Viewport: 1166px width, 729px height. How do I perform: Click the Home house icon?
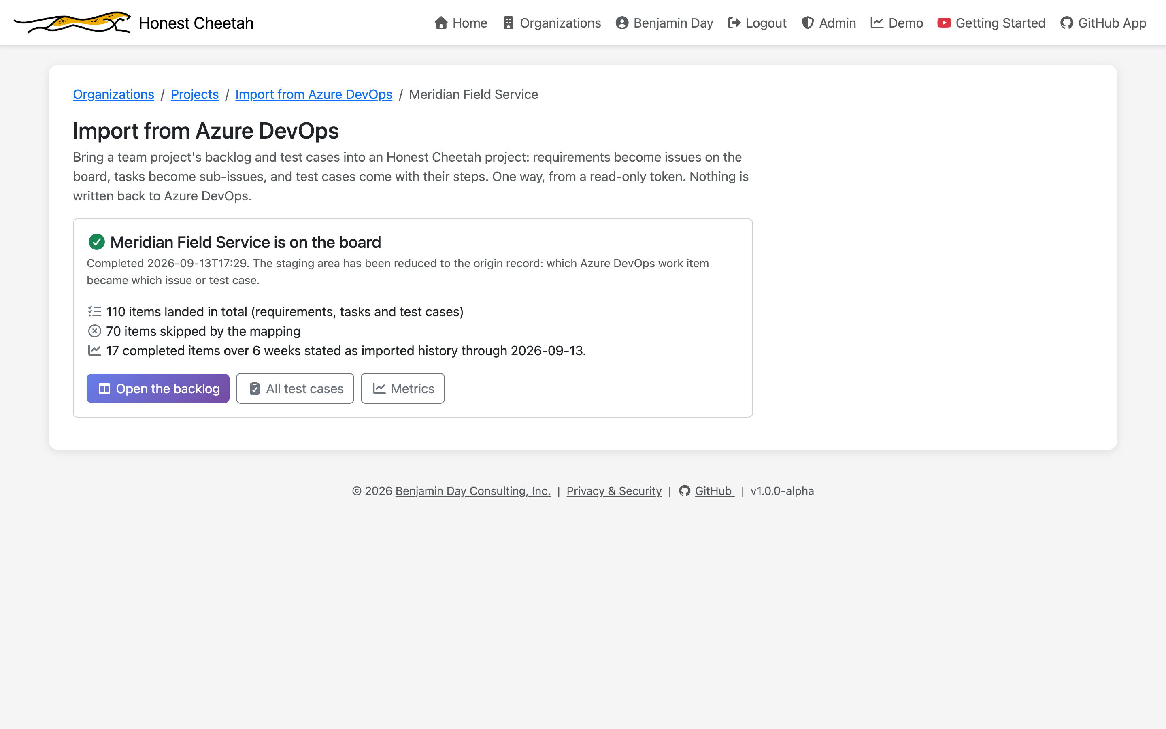(x=441, y=23)
